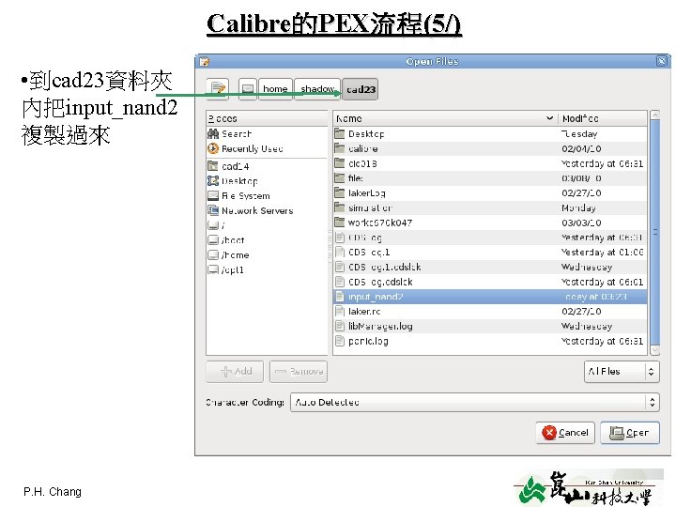Select the /opt1 volume
Image resolution: width=676 pixels, height=507 pixels.
click(x=267, y=269)
